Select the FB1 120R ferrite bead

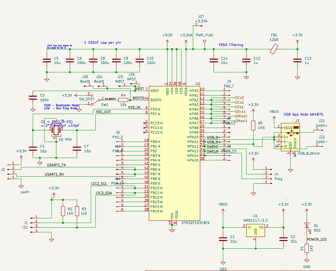click(x=274, y=49)
